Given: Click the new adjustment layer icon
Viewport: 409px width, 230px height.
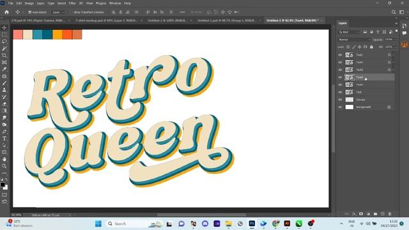Looking at the screenshot, I should coord(368,214).
